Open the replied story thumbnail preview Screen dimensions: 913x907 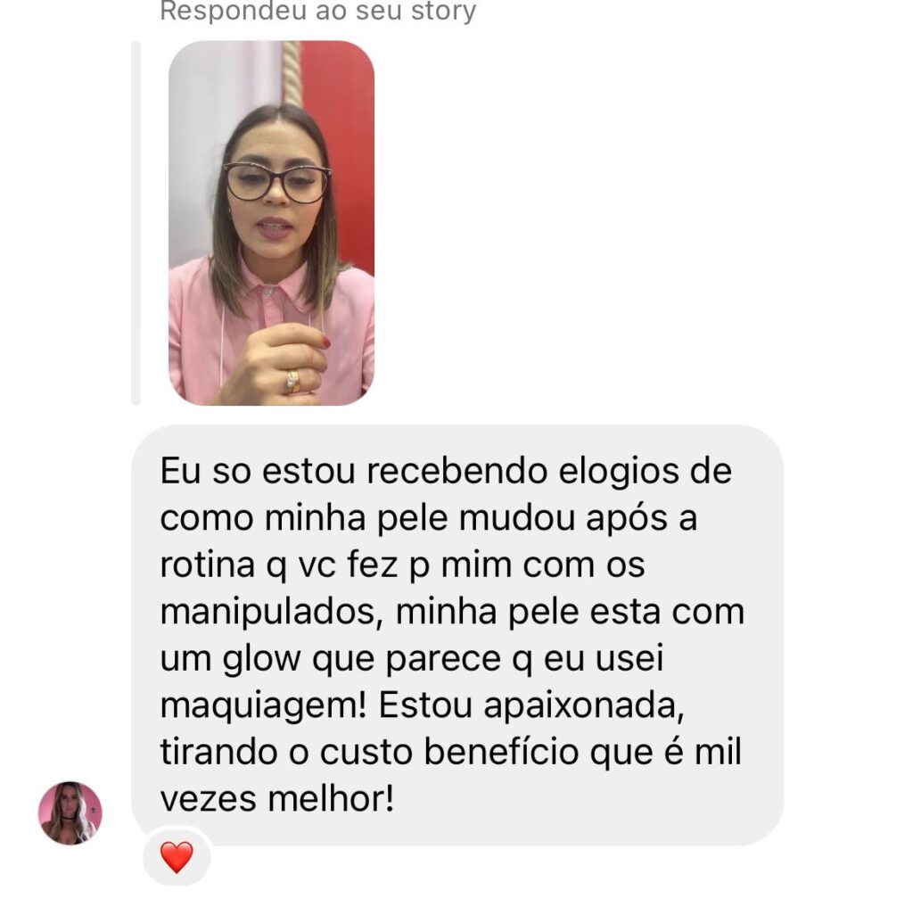click(271, 223)
